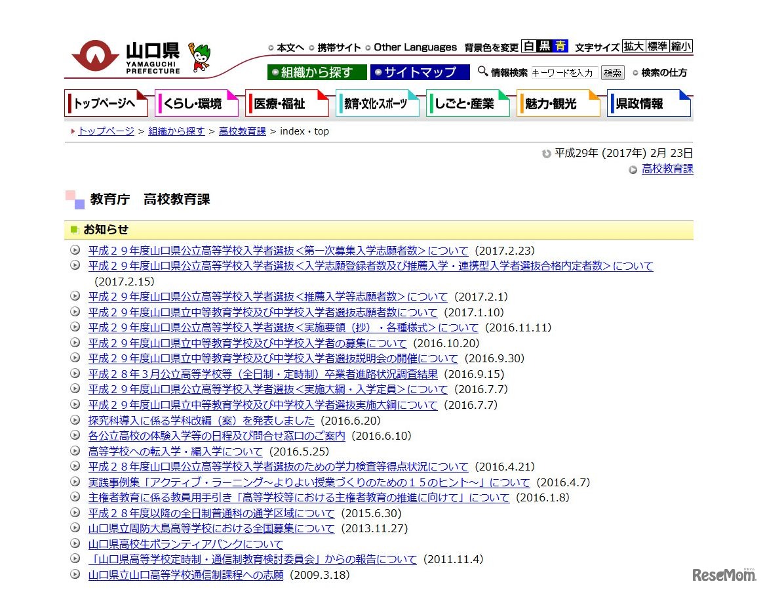Go to トップページへ tab
Viewport: 765px width, 590px height.
coord(106,103)
